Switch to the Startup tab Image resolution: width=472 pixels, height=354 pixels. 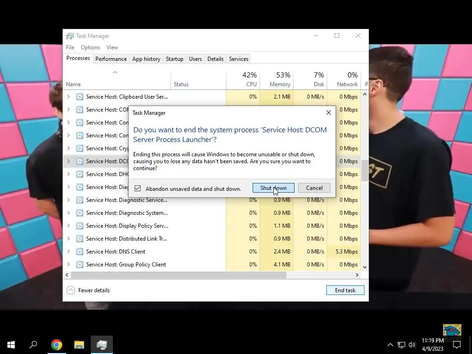tap(175, 59)
